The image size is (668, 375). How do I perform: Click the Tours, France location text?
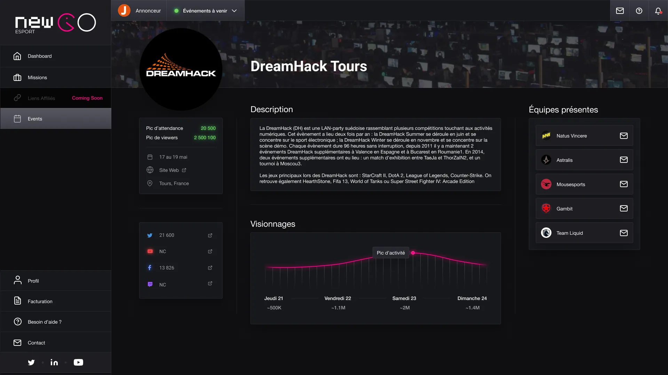[174, 183]
